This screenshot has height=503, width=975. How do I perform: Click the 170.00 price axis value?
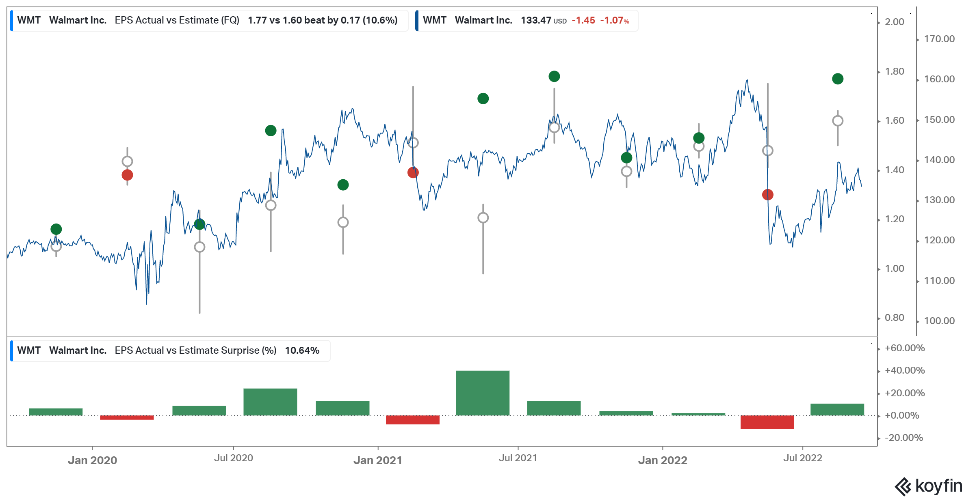(x=939, y=39)
